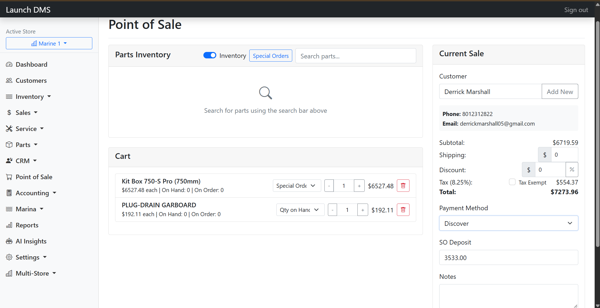Click the Notes text area
The image size is (600, 308).
[x=508, y=296]
